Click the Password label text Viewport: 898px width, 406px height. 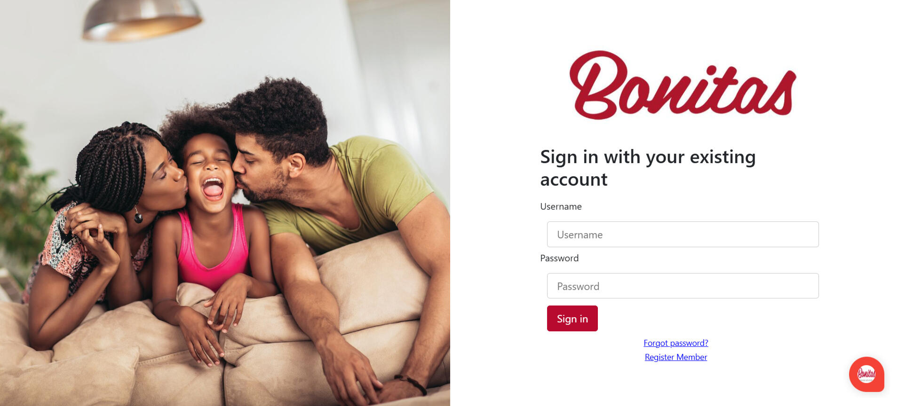pyautogui.click(x=559, y=258)
